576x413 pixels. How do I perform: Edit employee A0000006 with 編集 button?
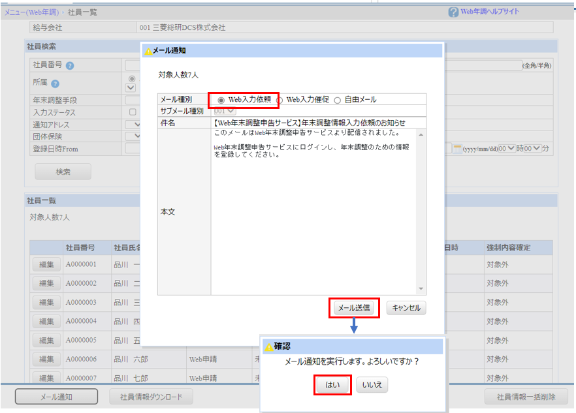(x=46, y=359)
